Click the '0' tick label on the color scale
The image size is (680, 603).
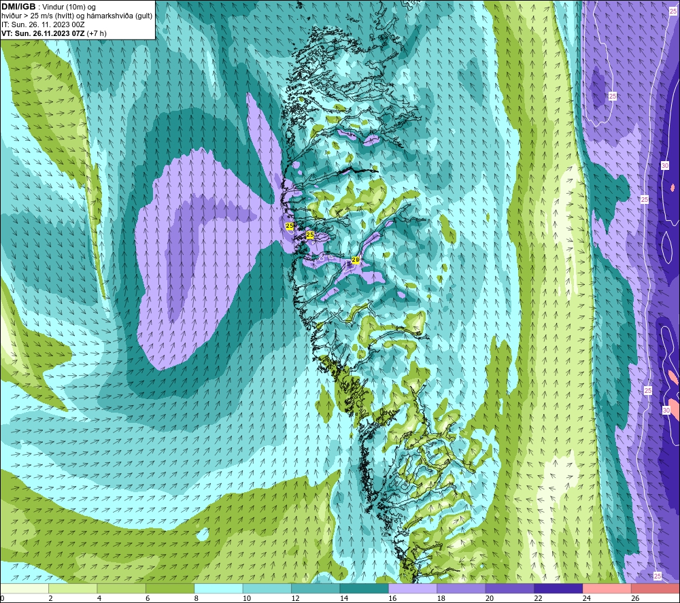(x=2, y=598)
